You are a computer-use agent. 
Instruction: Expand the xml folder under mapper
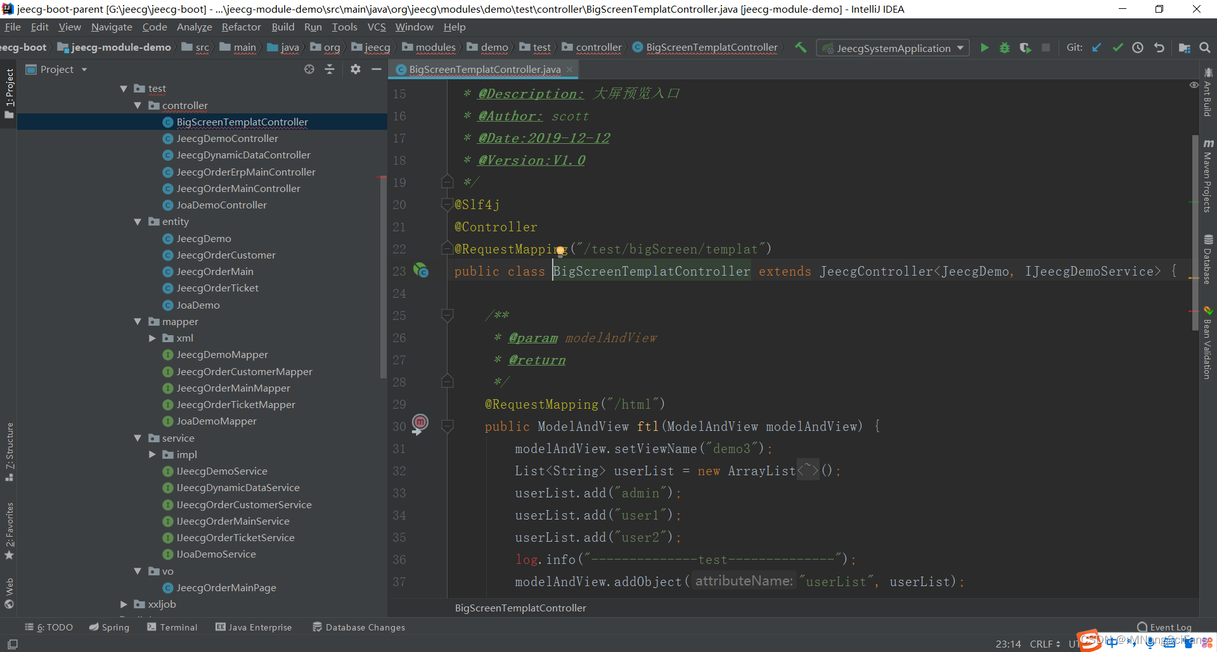(152, 338)
